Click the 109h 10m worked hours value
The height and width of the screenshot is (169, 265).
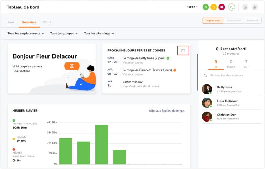tap(20, 128)
